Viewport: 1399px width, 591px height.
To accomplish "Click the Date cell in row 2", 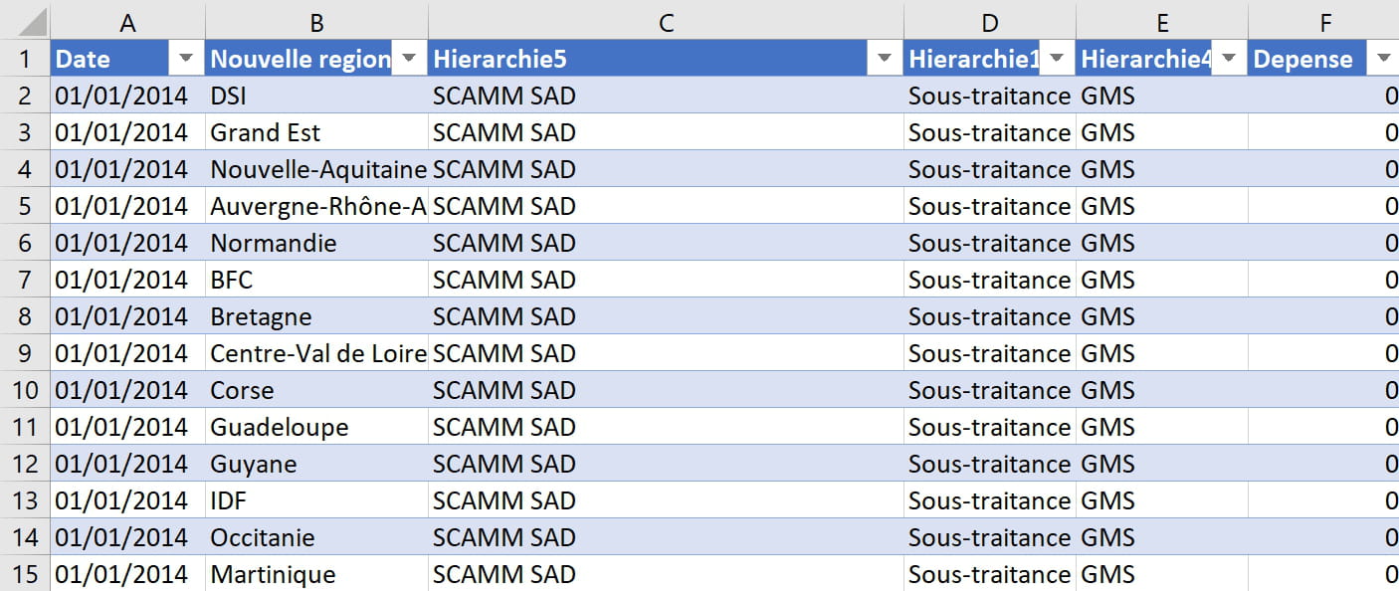I will click(x=127, y=96).
